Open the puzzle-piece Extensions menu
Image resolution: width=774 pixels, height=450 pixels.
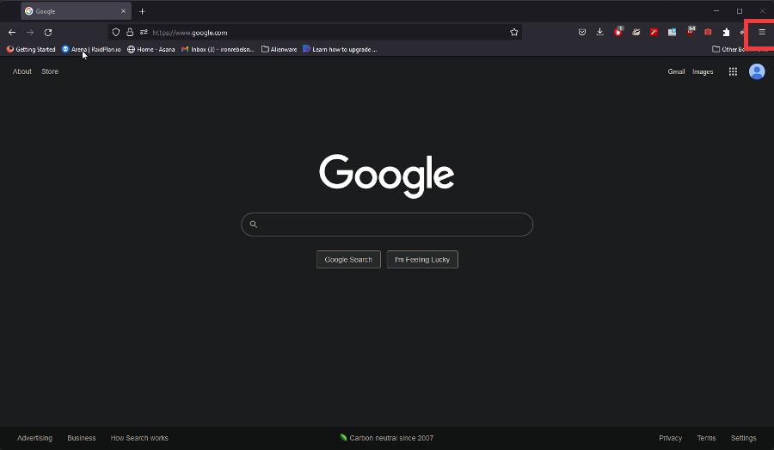click(x=726, y=32)
